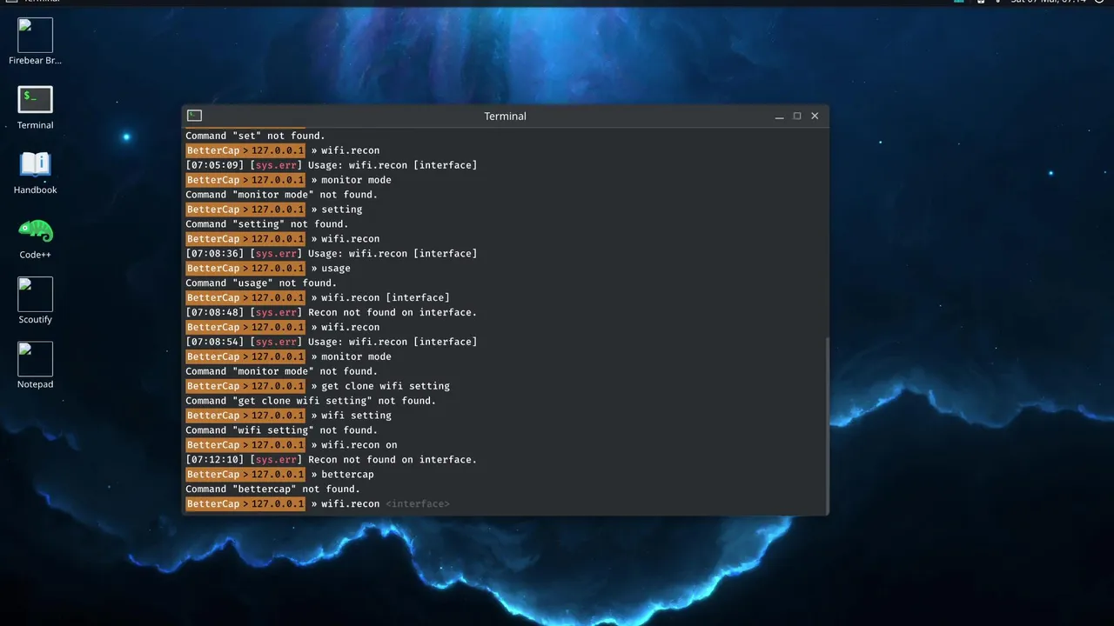
Task: Click the '» wifi setting' command line
Action: point(289,416)
